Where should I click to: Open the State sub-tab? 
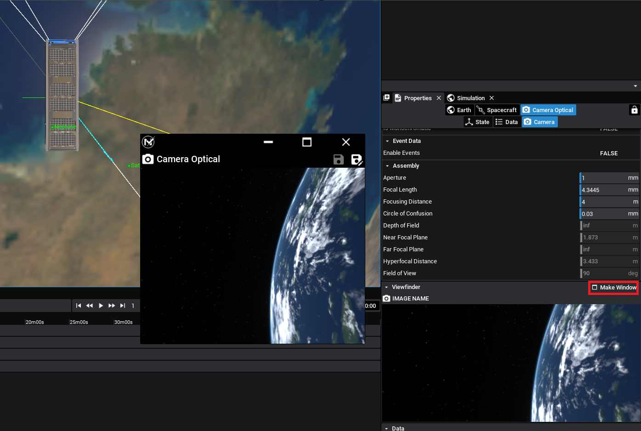click(x=477, y=122)
